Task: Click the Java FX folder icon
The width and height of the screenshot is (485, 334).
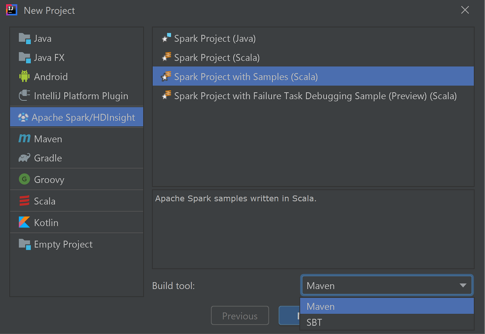Action: tap(24, 57)
